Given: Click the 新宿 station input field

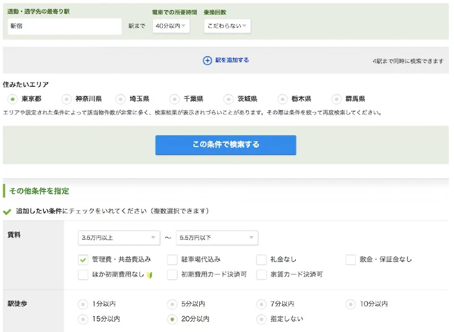Looking at the screenshot, I should point(65,26).
